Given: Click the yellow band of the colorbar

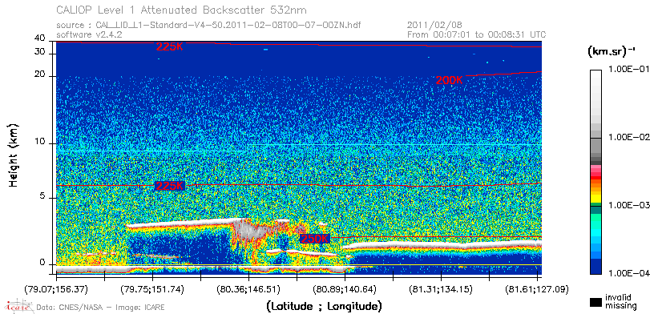Looking at the screenshot, I should [x=595, y=199].
